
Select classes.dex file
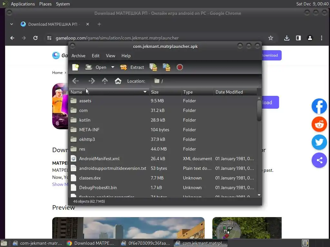tap(163, 178)
